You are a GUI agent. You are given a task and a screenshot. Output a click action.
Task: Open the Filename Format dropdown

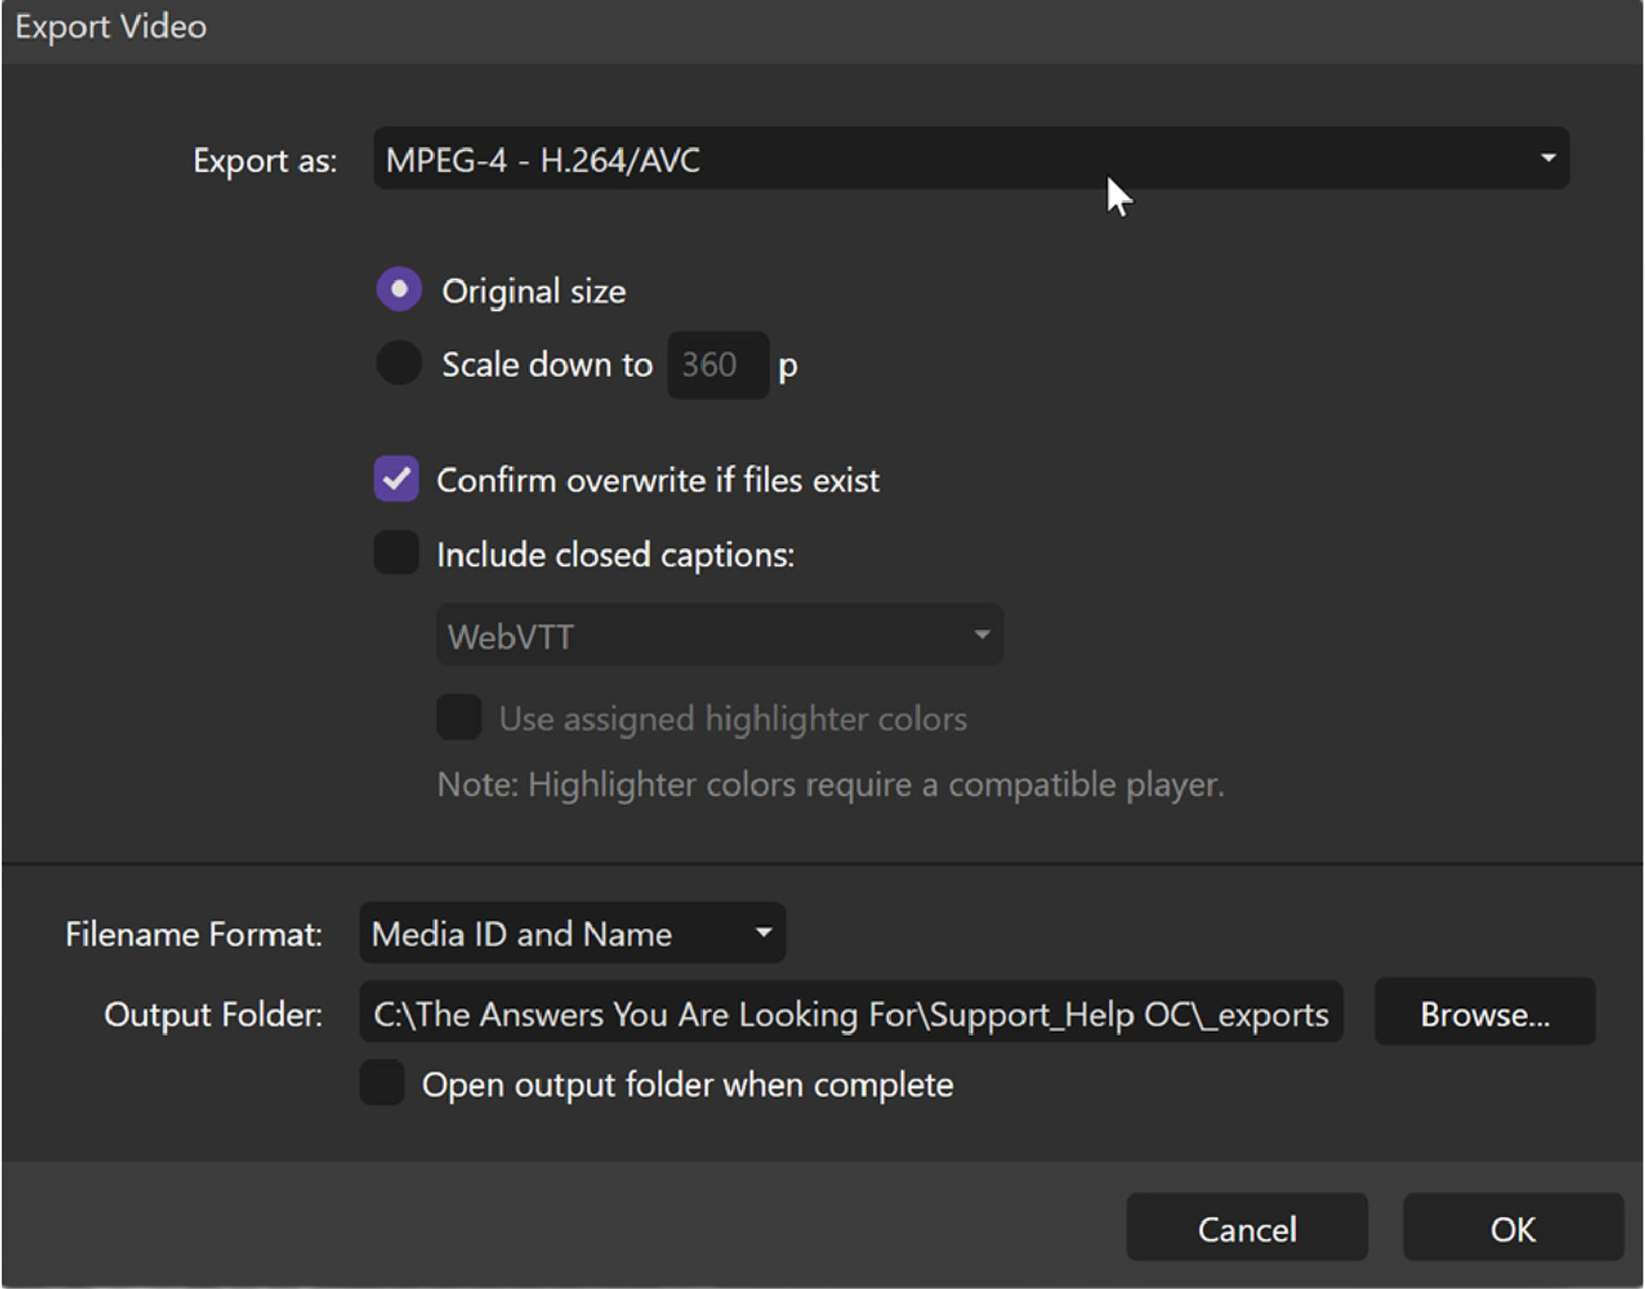571,933
